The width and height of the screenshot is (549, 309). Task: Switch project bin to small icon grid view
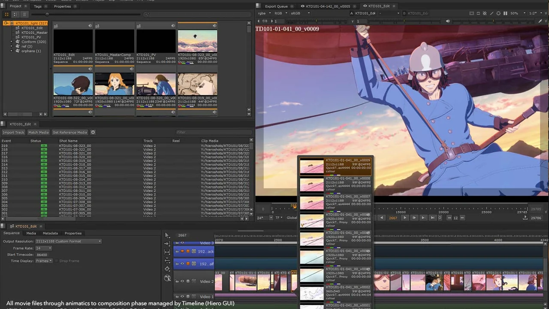coord(15,14)
